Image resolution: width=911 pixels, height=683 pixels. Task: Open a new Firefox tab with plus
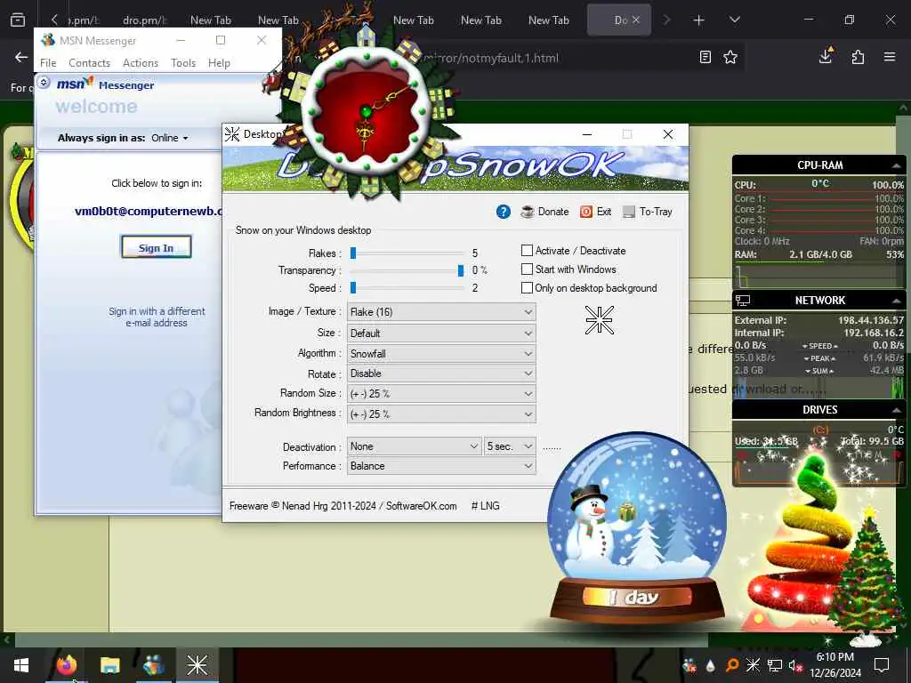[699, 20]
